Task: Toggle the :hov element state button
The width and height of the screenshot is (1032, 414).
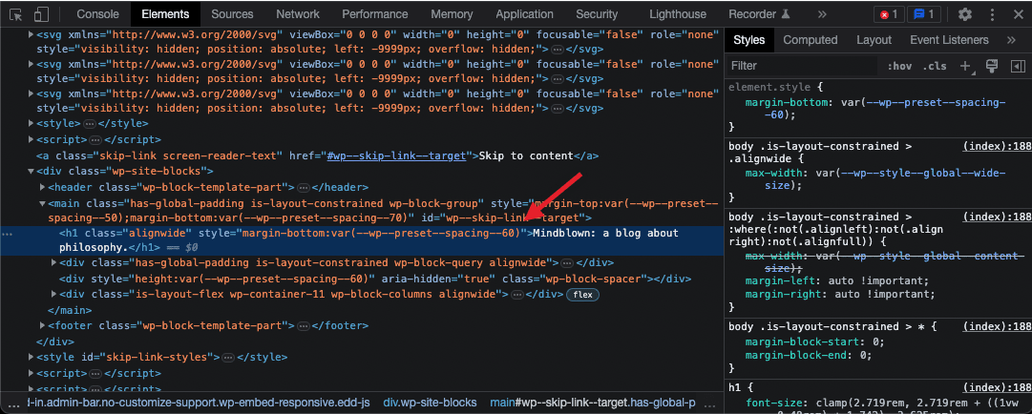Action: (899, 66)
